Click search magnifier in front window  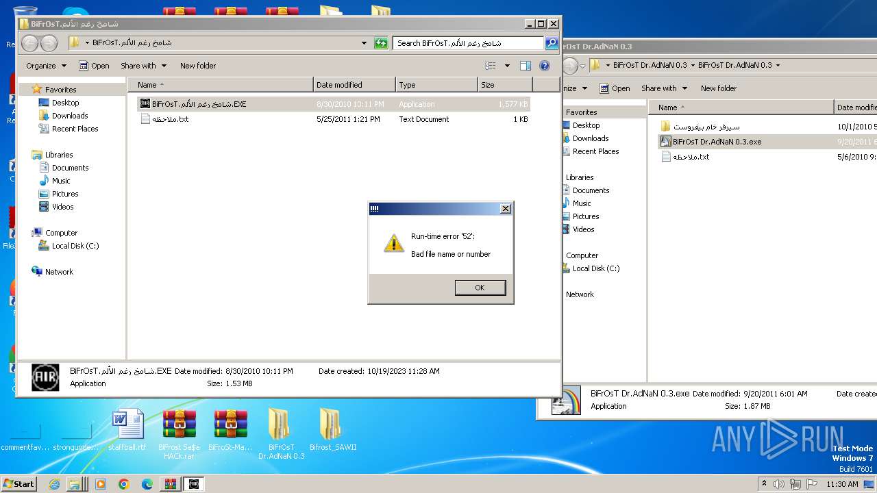tap(551, 43)
